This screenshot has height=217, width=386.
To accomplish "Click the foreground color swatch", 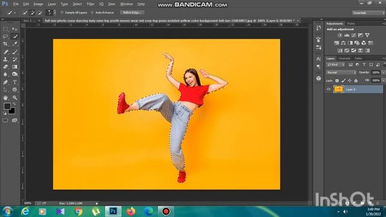I will point(7,106).
